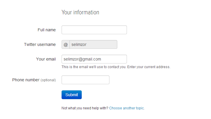211x119 pixels.
Task: Click the word 'information' in the heading
Action: click(86, 12)
